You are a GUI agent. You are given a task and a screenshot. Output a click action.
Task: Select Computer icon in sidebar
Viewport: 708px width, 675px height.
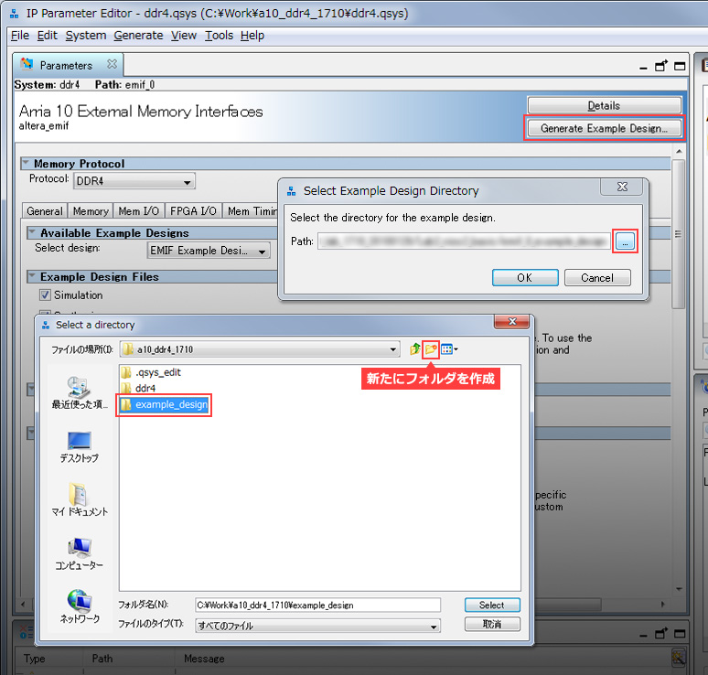(x=80, y=552)
